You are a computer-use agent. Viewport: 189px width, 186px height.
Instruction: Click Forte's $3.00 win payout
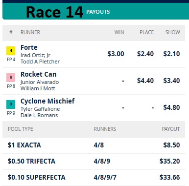coord(116,54)
